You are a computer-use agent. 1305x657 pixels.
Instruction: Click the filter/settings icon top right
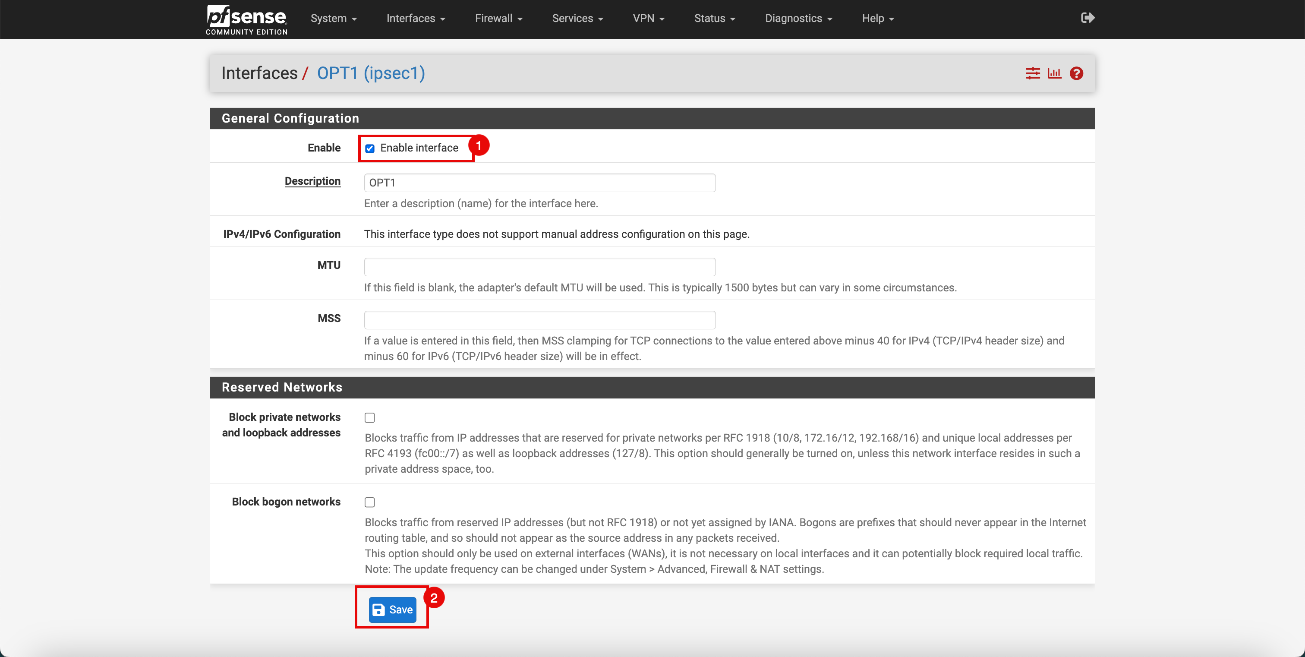pyautogui.click(x=1033, y=73)
